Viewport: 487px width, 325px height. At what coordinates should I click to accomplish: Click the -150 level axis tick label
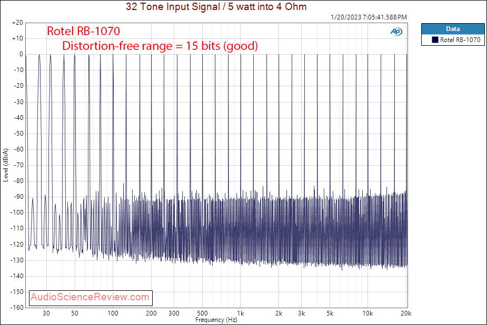[x=17, y=292]
